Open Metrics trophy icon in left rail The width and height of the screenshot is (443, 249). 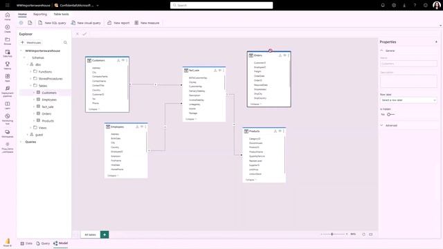(8, 65)
